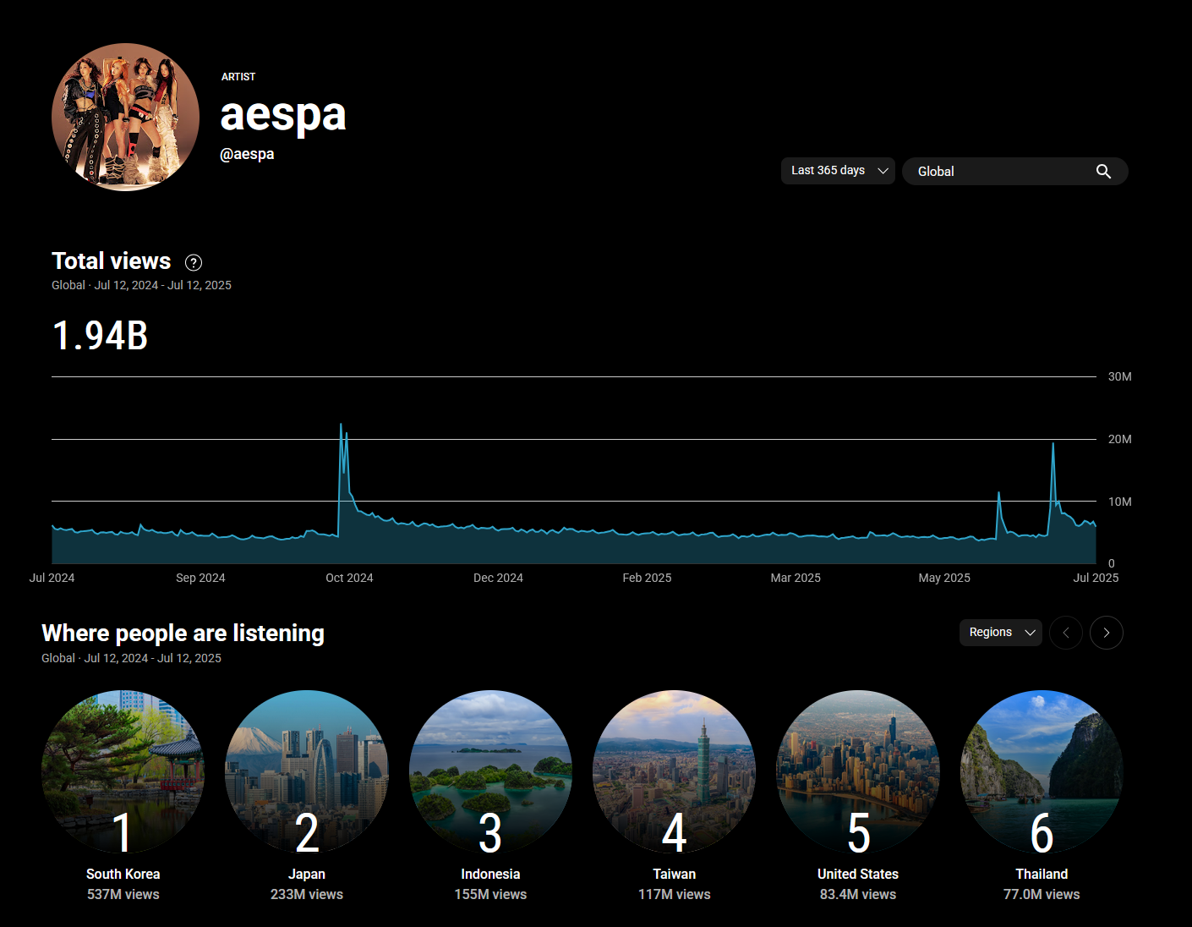Screen dimensions: 1192x927
Task: Click the 10M y-axis label
Action: click(x=1119, y=502)
